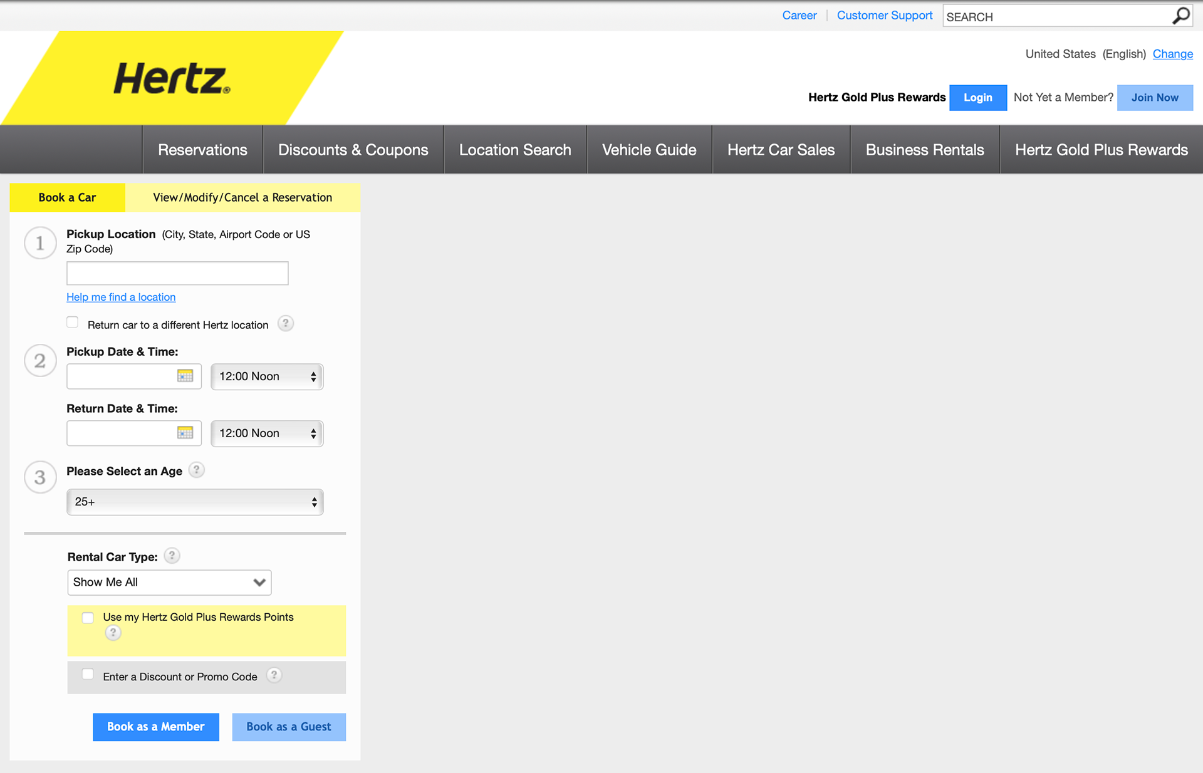Check Enter a Discount or Promo Code
Viewport: 1203px width, 773px height.
[x=88, y=674]
